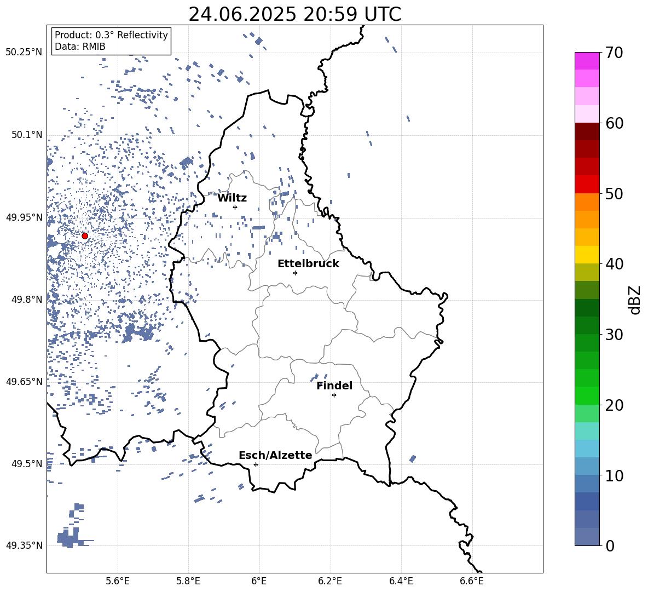The image size is (648, 592).
Task: Click the Findel city label
Action: 334,386
